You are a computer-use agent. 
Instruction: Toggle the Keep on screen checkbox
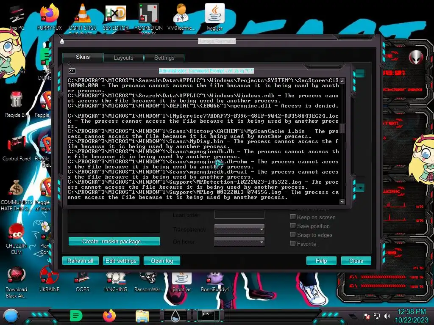[293, 217]
